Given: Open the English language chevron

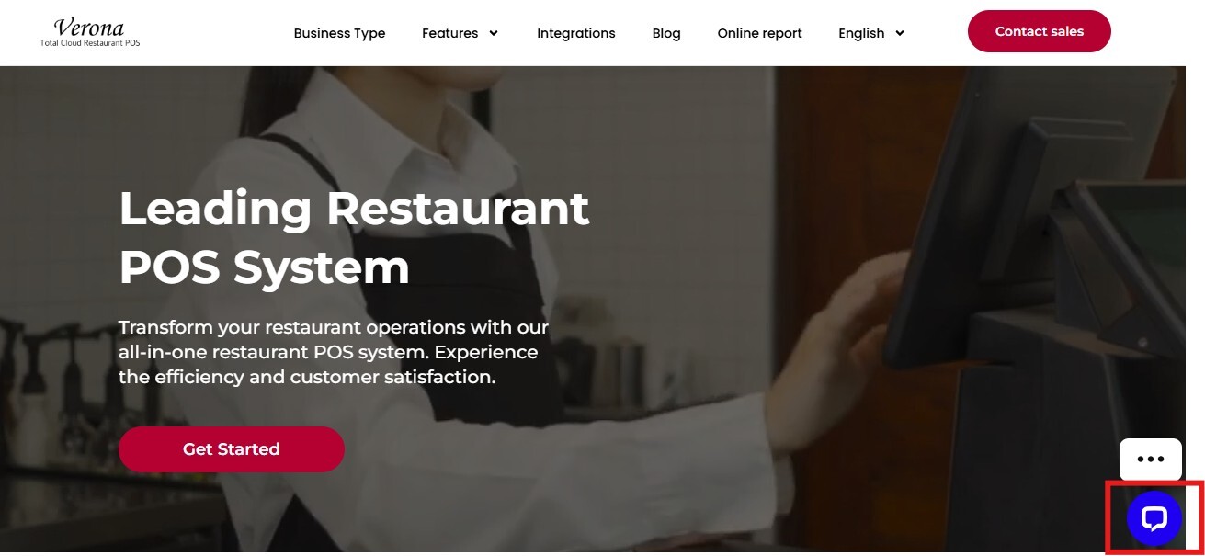Looking at the screenshot, I should pos(900,33).
